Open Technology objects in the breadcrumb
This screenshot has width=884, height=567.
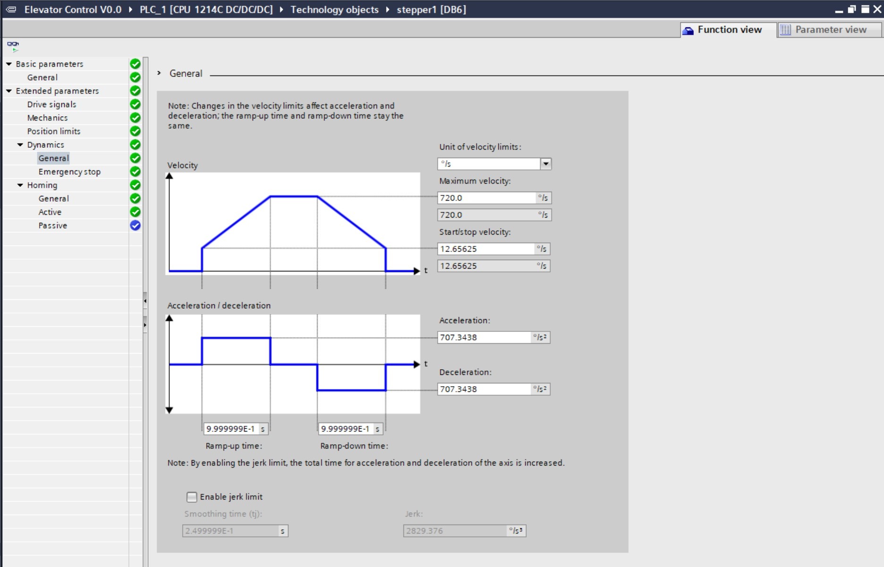pos(335,9)
